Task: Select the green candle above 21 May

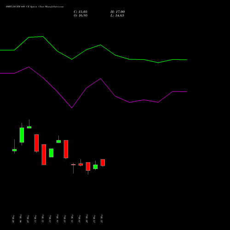Action: pos(95,167)
